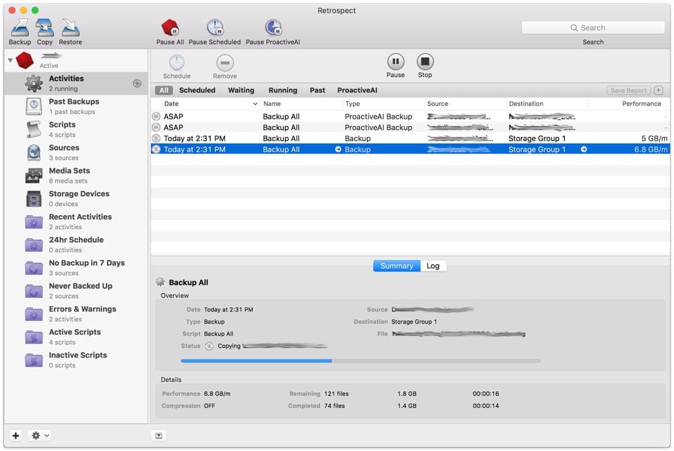Click the Pause All icon
674x451 pixels.
(171, 28)
